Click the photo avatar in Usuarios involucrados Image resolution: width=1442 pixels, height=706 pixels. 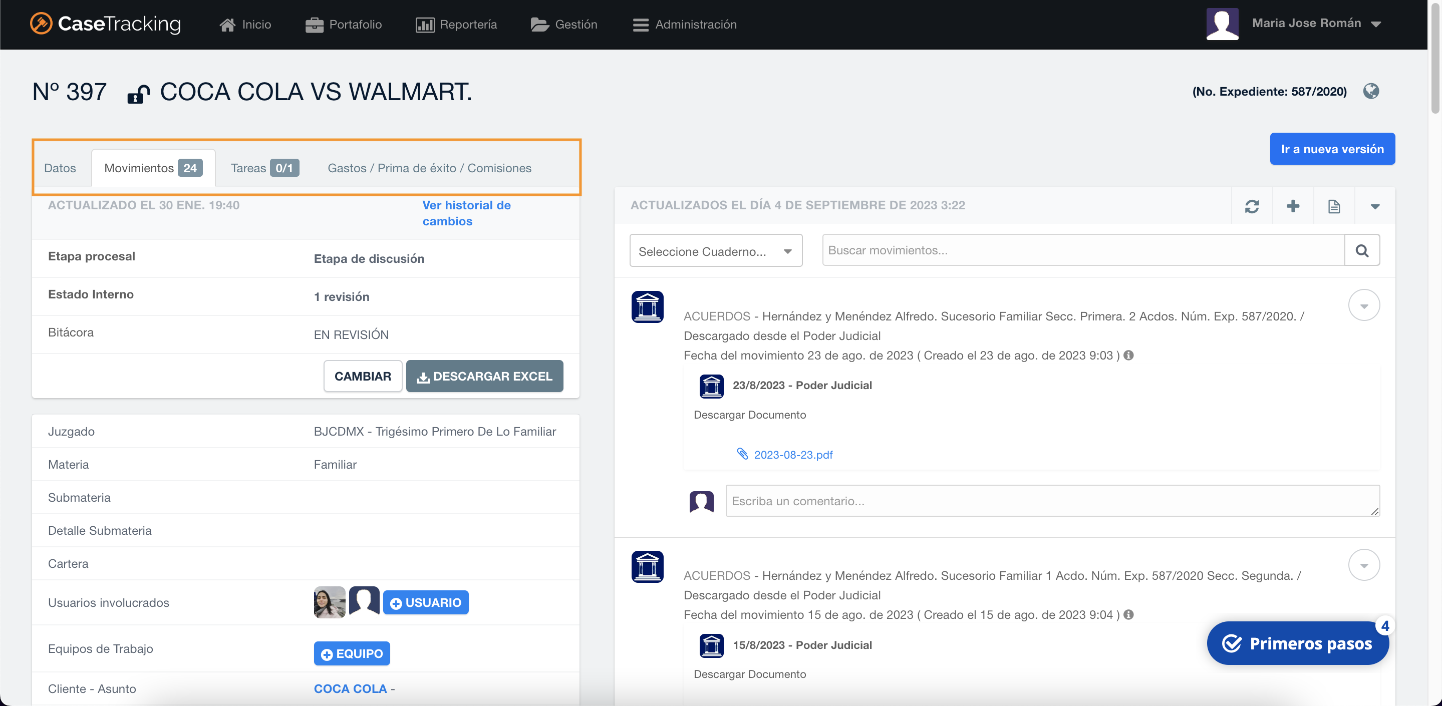click(330, 602)
